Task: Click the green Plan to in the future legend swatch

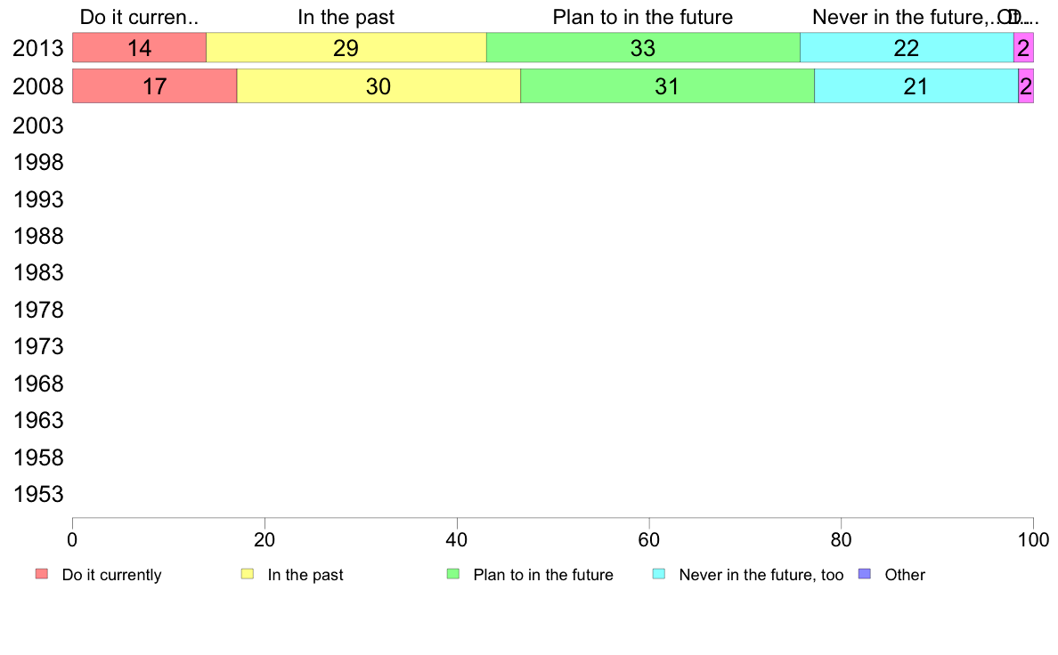Action: click(x=453, y=574)
